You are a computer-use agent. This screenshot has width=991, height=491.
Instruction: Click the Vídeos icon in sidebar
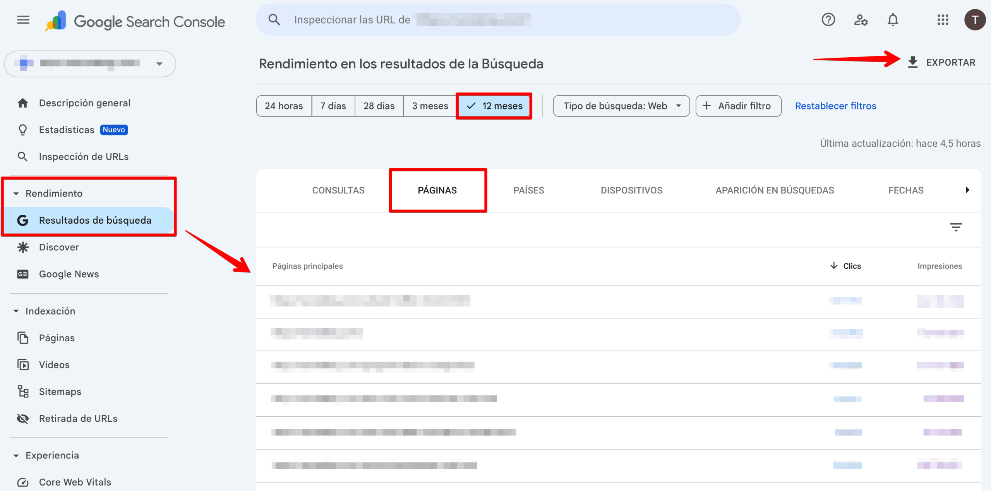[x=23, y=365]
